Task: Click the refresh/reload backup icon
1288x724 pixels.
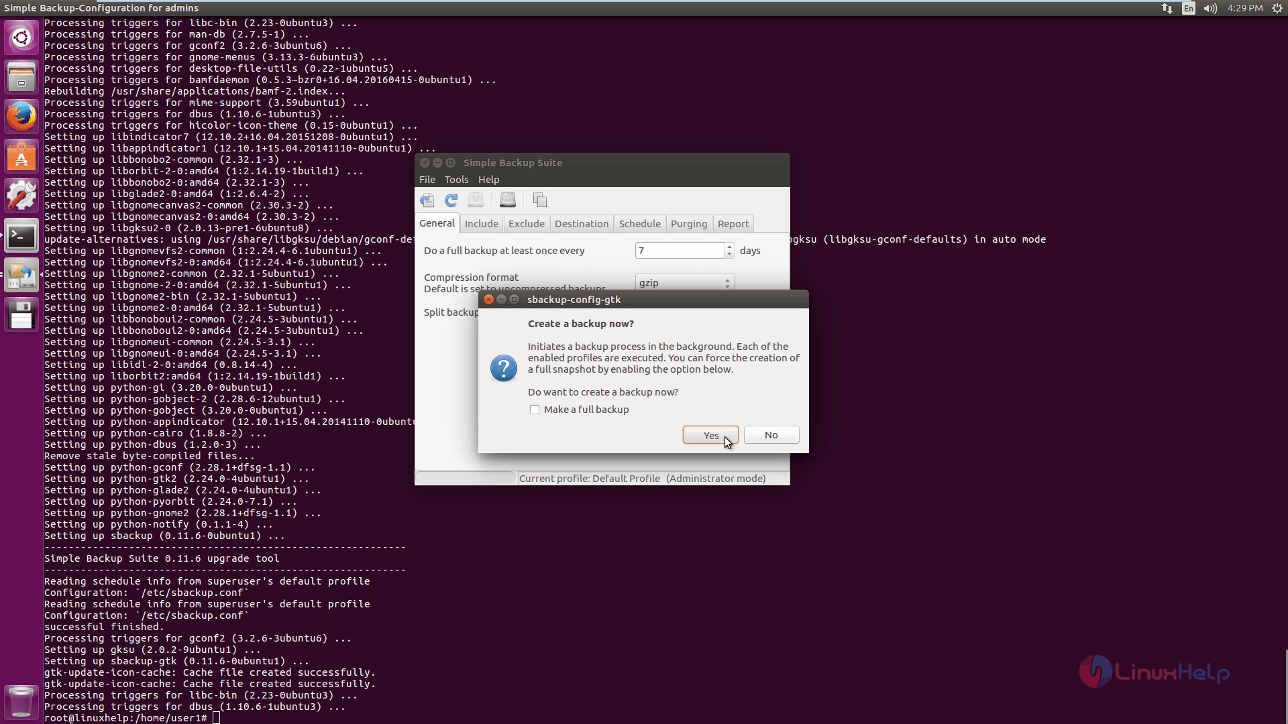Action: coord(451,200)
